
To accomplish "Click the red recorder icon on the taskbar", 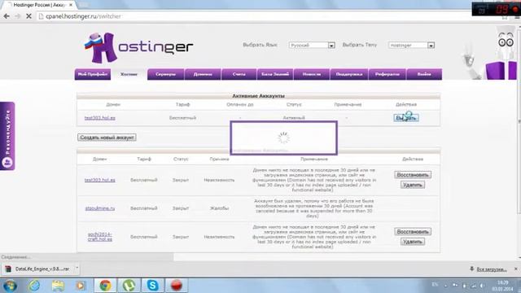I will (177, 286).
